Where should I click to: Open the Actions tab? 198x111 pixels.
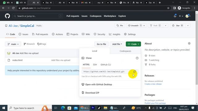point(57,34)
